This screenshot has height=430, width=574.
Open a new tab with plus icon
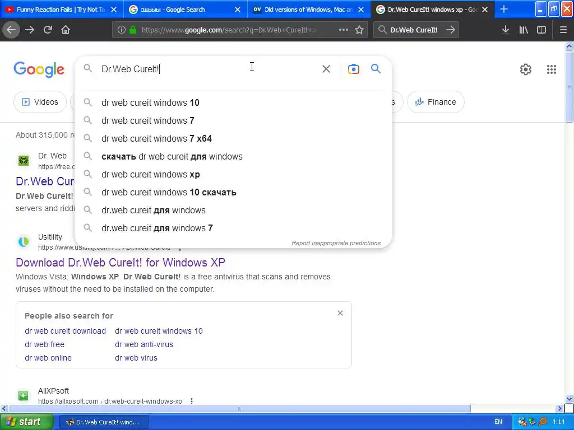[x=504, y=9]
